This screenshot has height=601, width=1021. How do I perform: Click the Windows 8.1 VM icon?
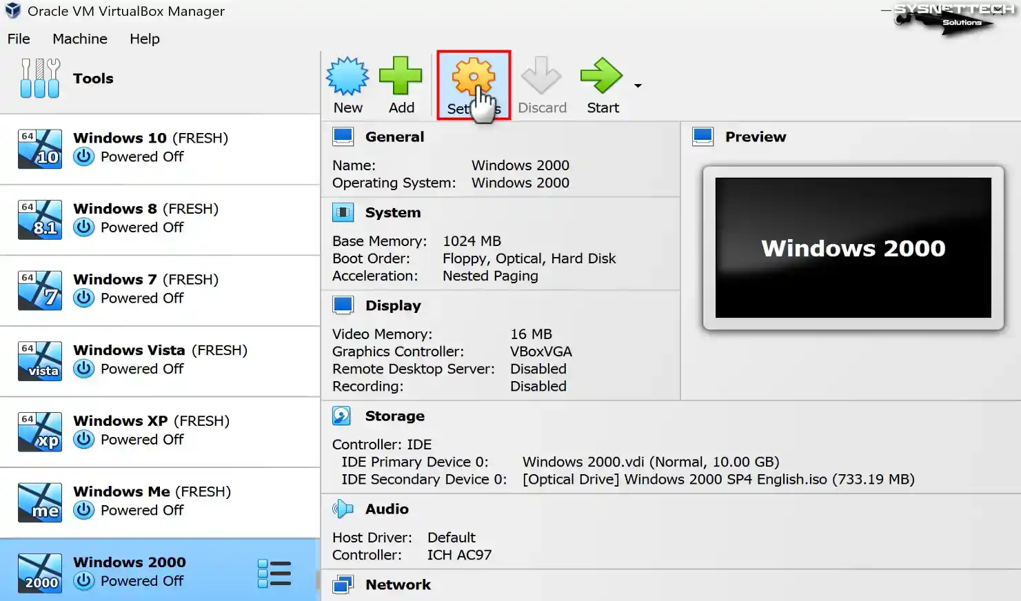point(40,220)
